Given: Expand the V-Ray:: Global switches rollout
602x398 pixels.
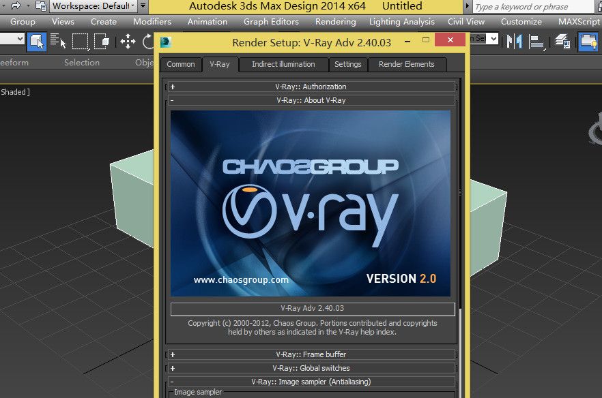Looking at the screenshot, I should (x=311, y=369).
